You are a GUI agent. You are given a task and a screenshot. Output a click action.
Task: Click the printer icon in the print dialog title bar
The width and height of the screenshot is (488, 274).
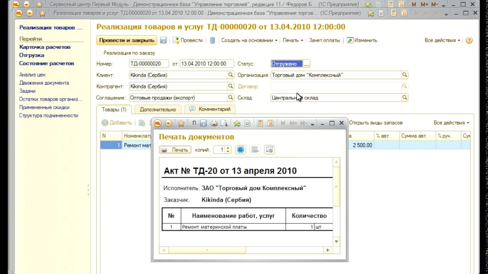[214, 123]
